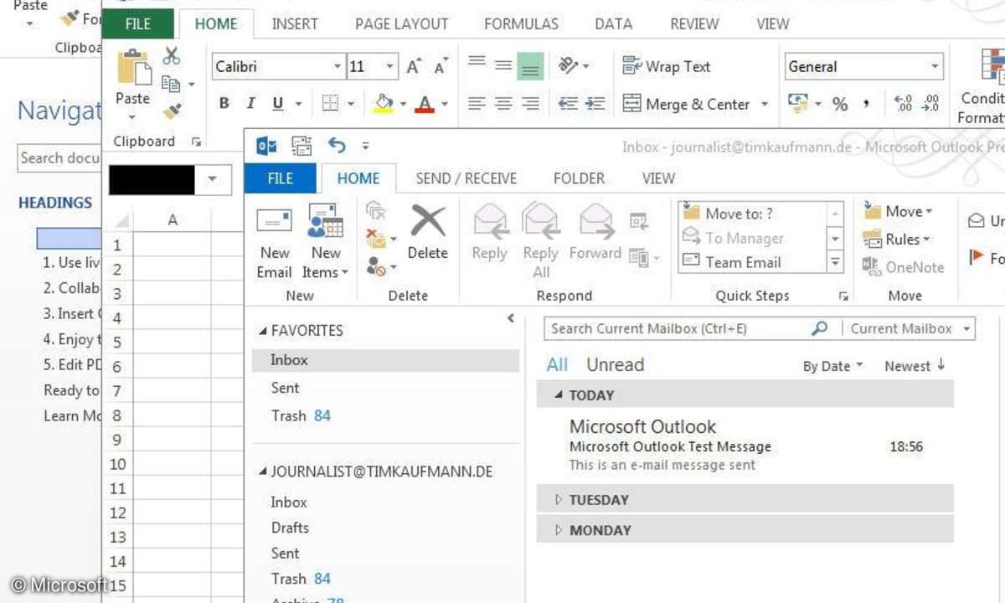
Task: Reverse sort order with Newest button
Action: coord(915,366)
